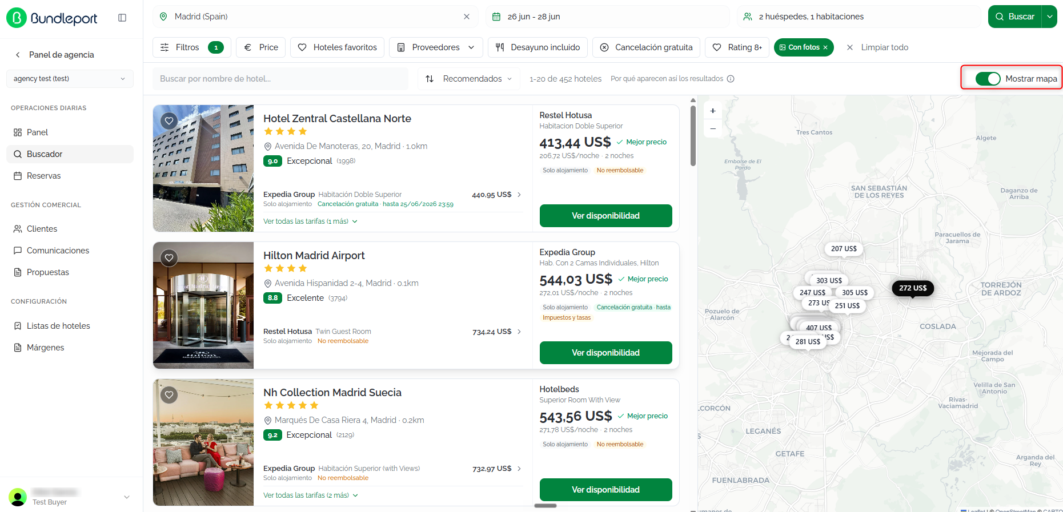Open Nh Collection Madrid Suecia photo
Screen dimensions: 1063x512
click(x=203, y=442)
